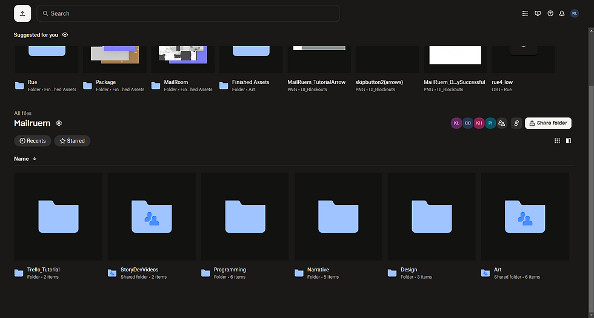Click the Share folder button
The height and width of the screenshot is (318, 594).
(548, 123)
